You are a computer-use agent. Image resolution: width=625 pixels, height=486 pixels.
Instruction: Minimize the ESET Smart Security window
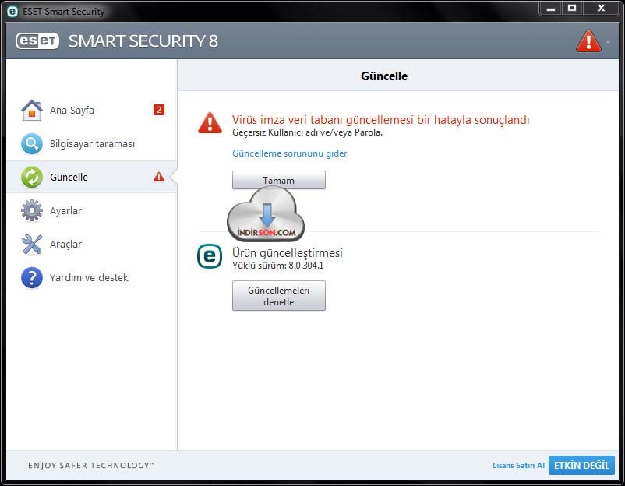pyautogui.click(x=551, y=9)
